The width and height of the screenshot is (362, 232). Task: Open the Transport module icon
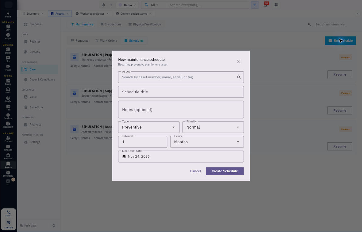(8, 125)
